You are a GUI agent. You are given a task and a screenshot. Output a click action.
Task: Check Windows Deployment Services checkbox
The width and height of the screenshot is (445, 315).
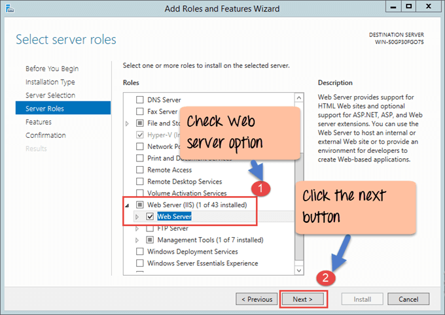click(139, 252)
